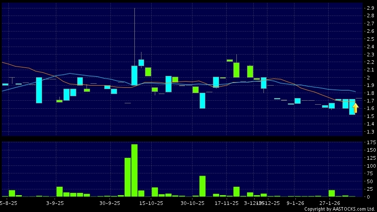Click the AASTOCKS copyright text
377x212 pixels.
pyautogui.click(x=340, y=209)
